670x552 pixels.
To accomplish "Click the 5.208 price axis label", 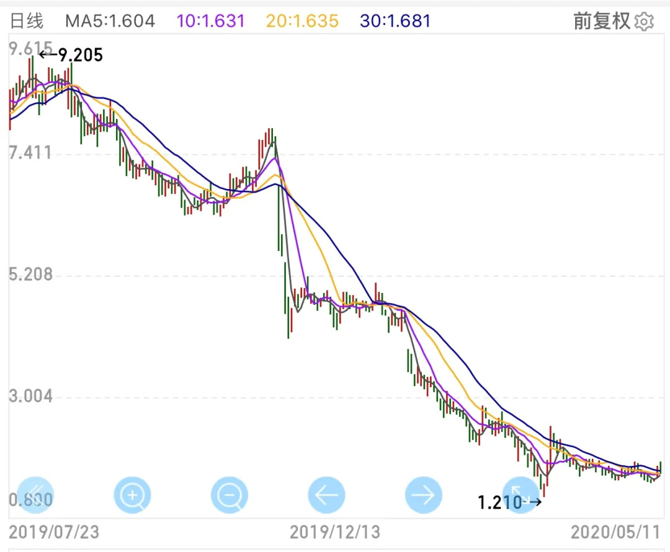I will click(31, 274).
